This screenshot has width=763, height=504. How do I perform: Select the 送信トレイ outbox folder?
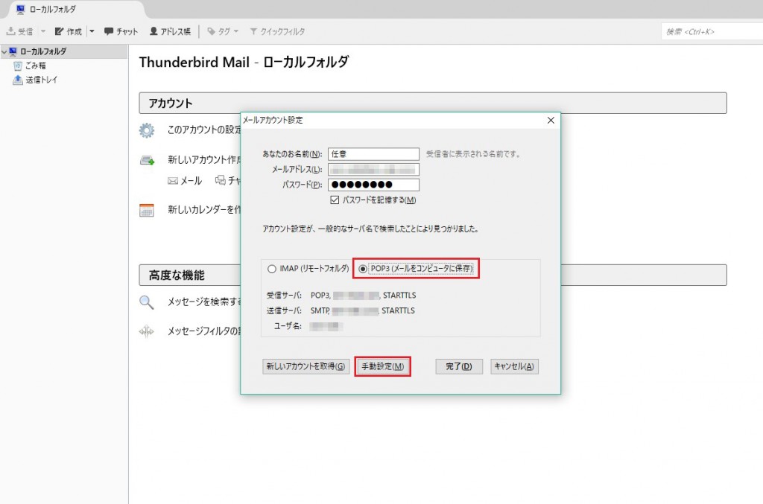click(35, 80)
